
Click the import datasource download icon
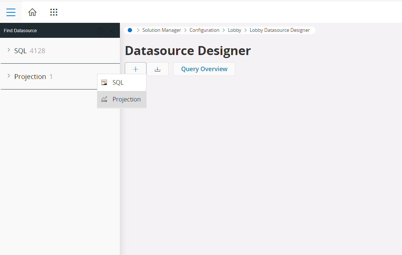coord(157,69)
